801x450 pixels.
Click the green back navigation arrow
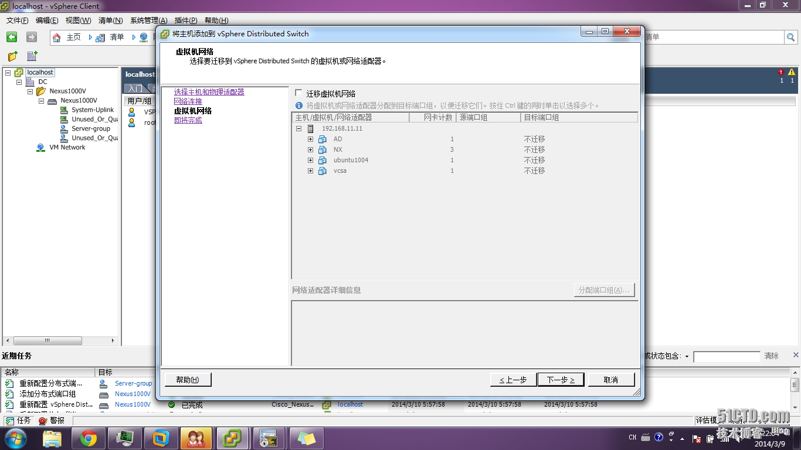12,37
